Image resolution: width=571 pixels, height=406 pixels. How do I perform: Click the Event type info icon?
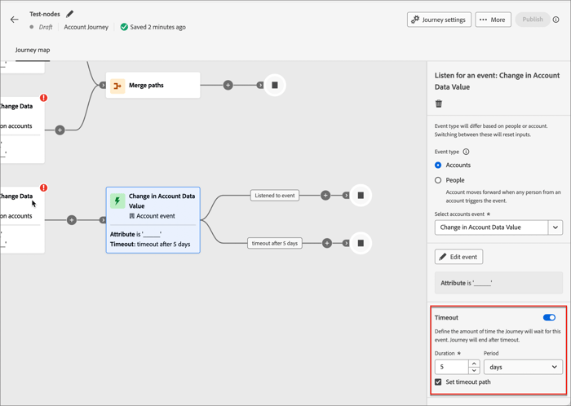pyautogui.click(x=467, y=152)
